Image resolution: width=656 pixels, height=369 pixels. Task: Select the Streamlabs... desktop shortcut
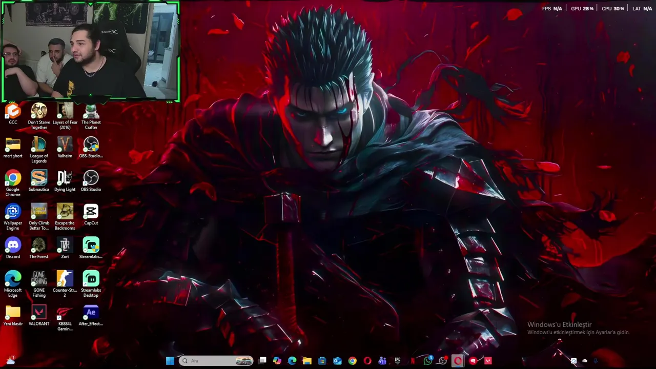click(x=91, y=249)
